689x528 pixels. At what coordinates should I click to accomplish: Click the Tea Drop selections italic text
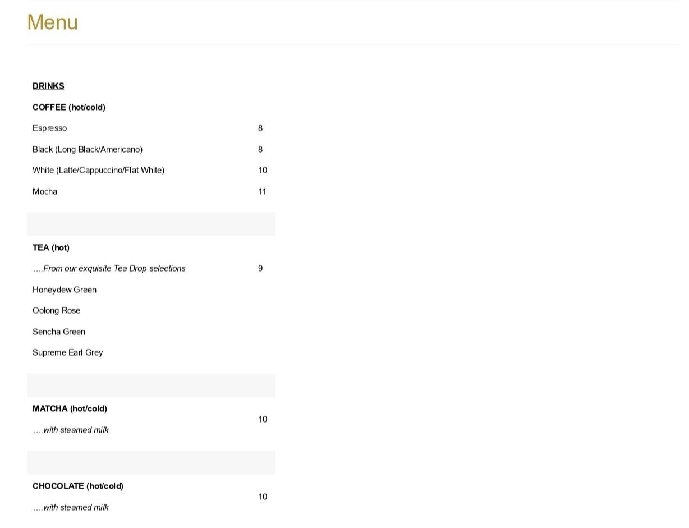109,268
